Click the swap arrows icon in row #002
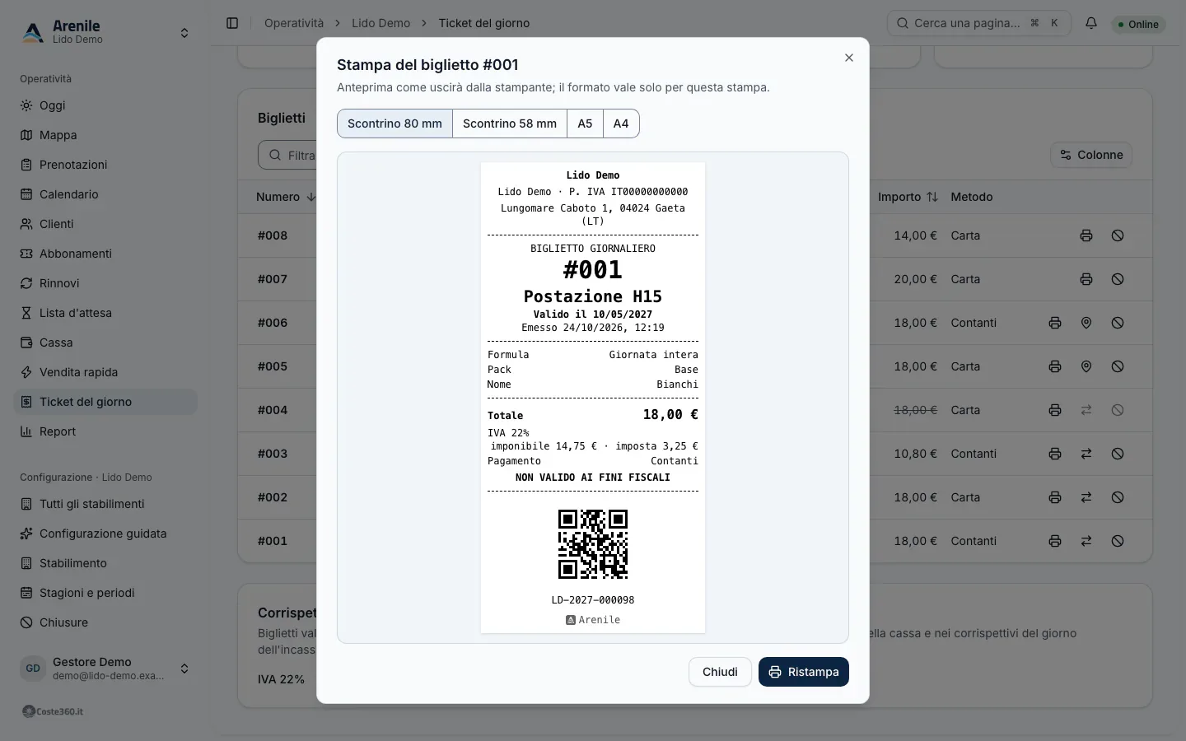Image resolution: width=1186 pixels, height=741 pixels. point(1086,497)
